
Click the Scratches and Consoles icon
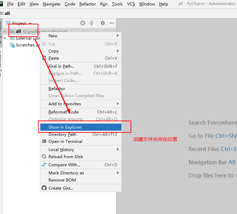pos(12,45)
